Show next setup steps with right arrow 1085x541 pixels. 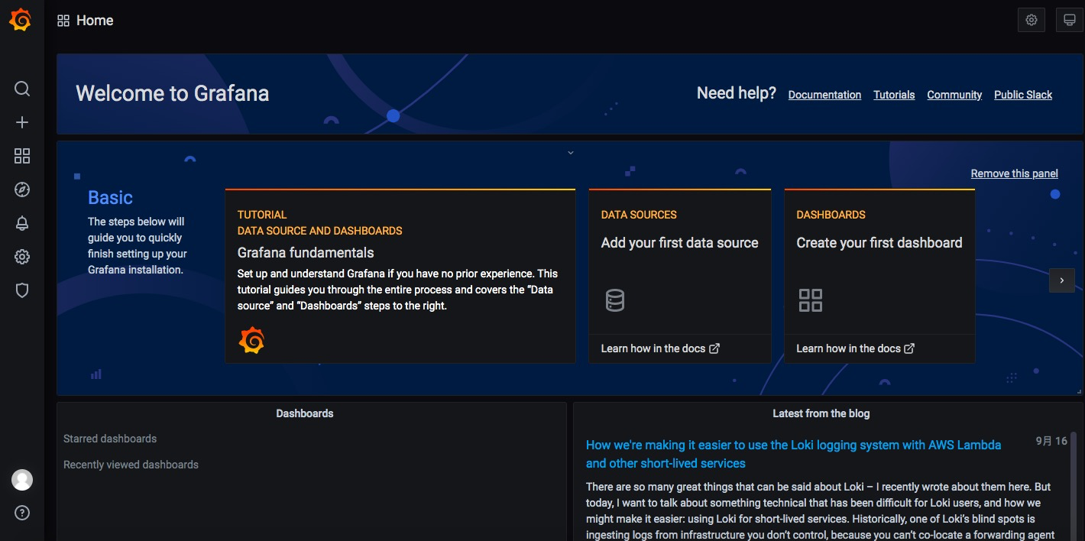(x=1061, y=280)
